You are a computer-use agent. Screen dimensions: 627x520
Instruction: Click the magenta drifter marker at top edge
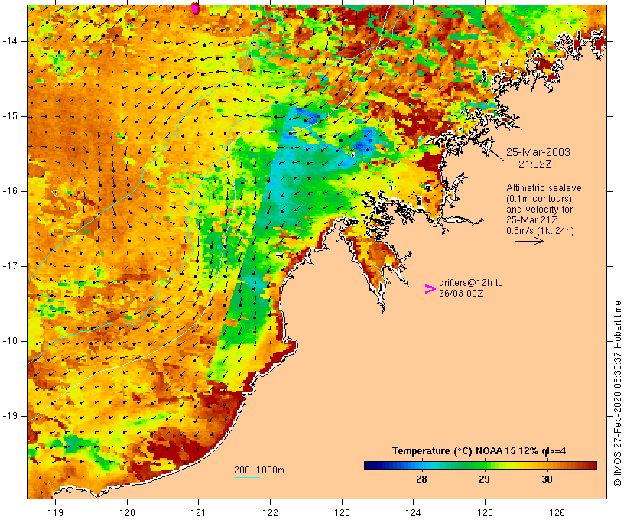click(195, 8)
